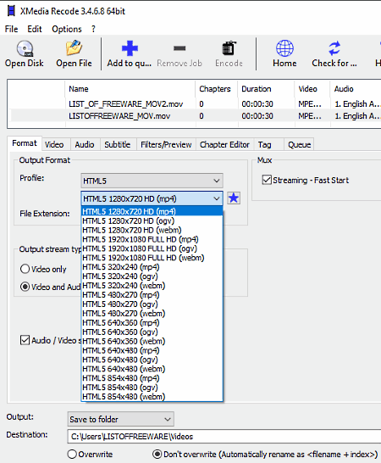Choose HTML5 854x480 (ogv) option

(152, 388)
